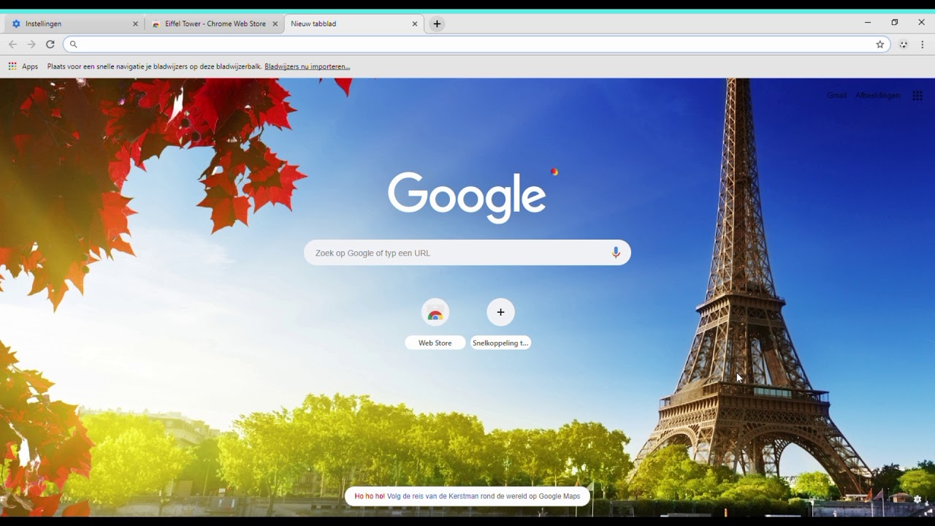Switch to the Eiffel Tower - Chrome Web Store tab
935x526 pixels.
tap(215, 24)
